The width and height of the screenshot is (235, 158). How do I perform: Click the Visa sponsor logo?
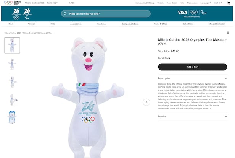coord(182,12)
